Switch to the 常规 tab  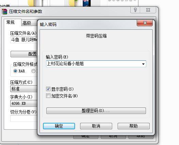click(11, 22)
